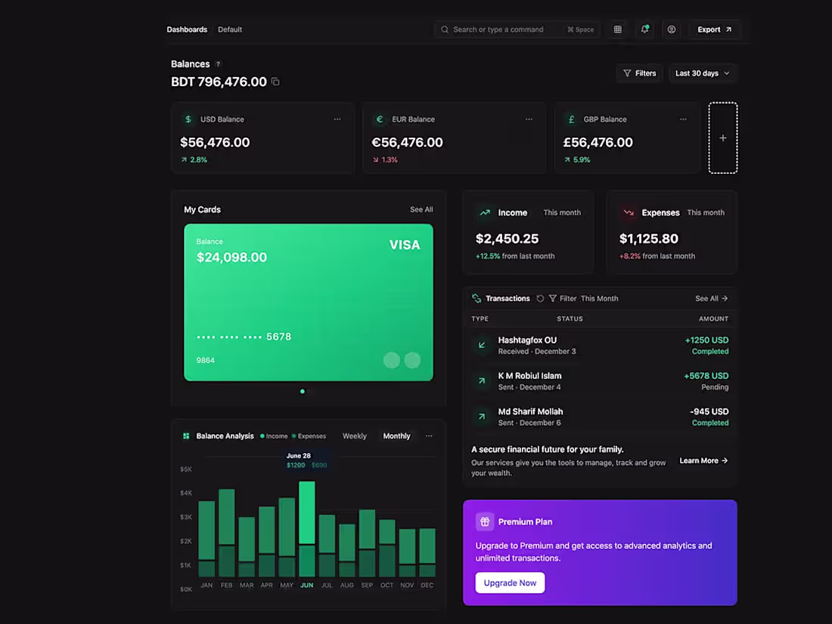Switch to the Default dashboard tab
This screenshot has height=624, width=832.
[x=229, y=29]
